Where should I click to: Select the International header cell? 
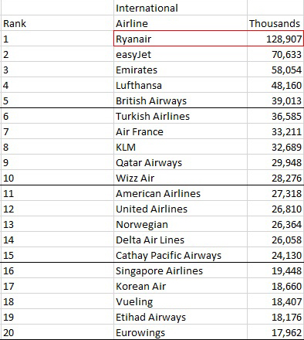[x=181, y=8]
